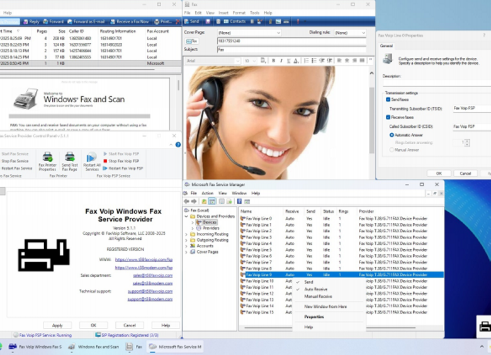The width and height of the screenshot is (491, 355).
Task: Apply bold formatting in the fax editor
Action: (x=274, y=60)
